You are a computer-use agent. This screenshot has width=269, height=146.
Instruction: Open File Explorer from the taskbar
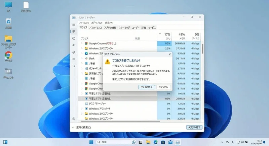pos(148,142)
